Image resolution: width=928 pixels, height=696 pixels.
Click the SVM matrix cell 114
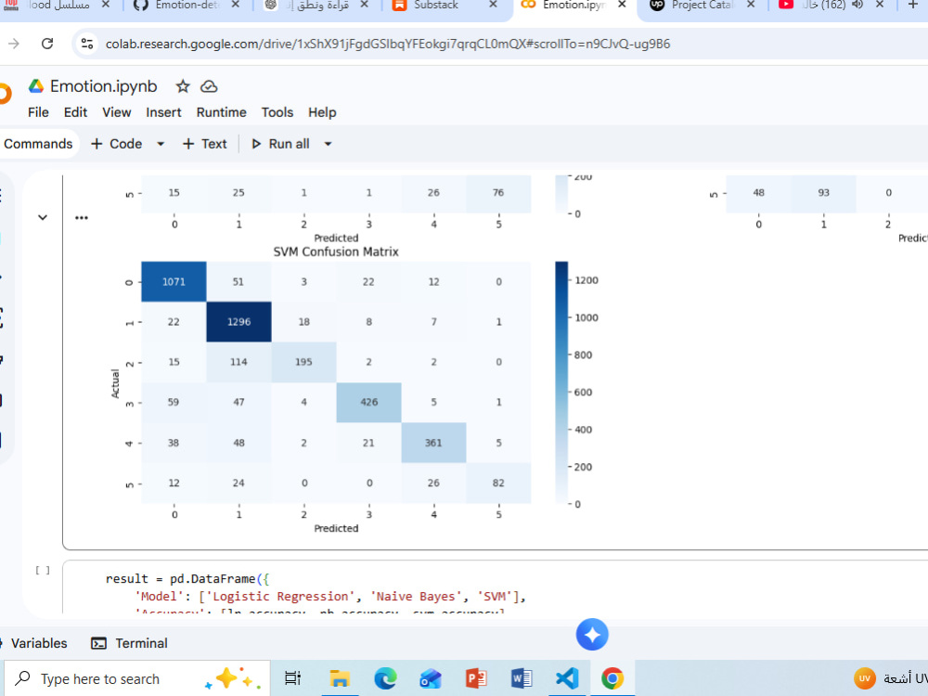239,362
